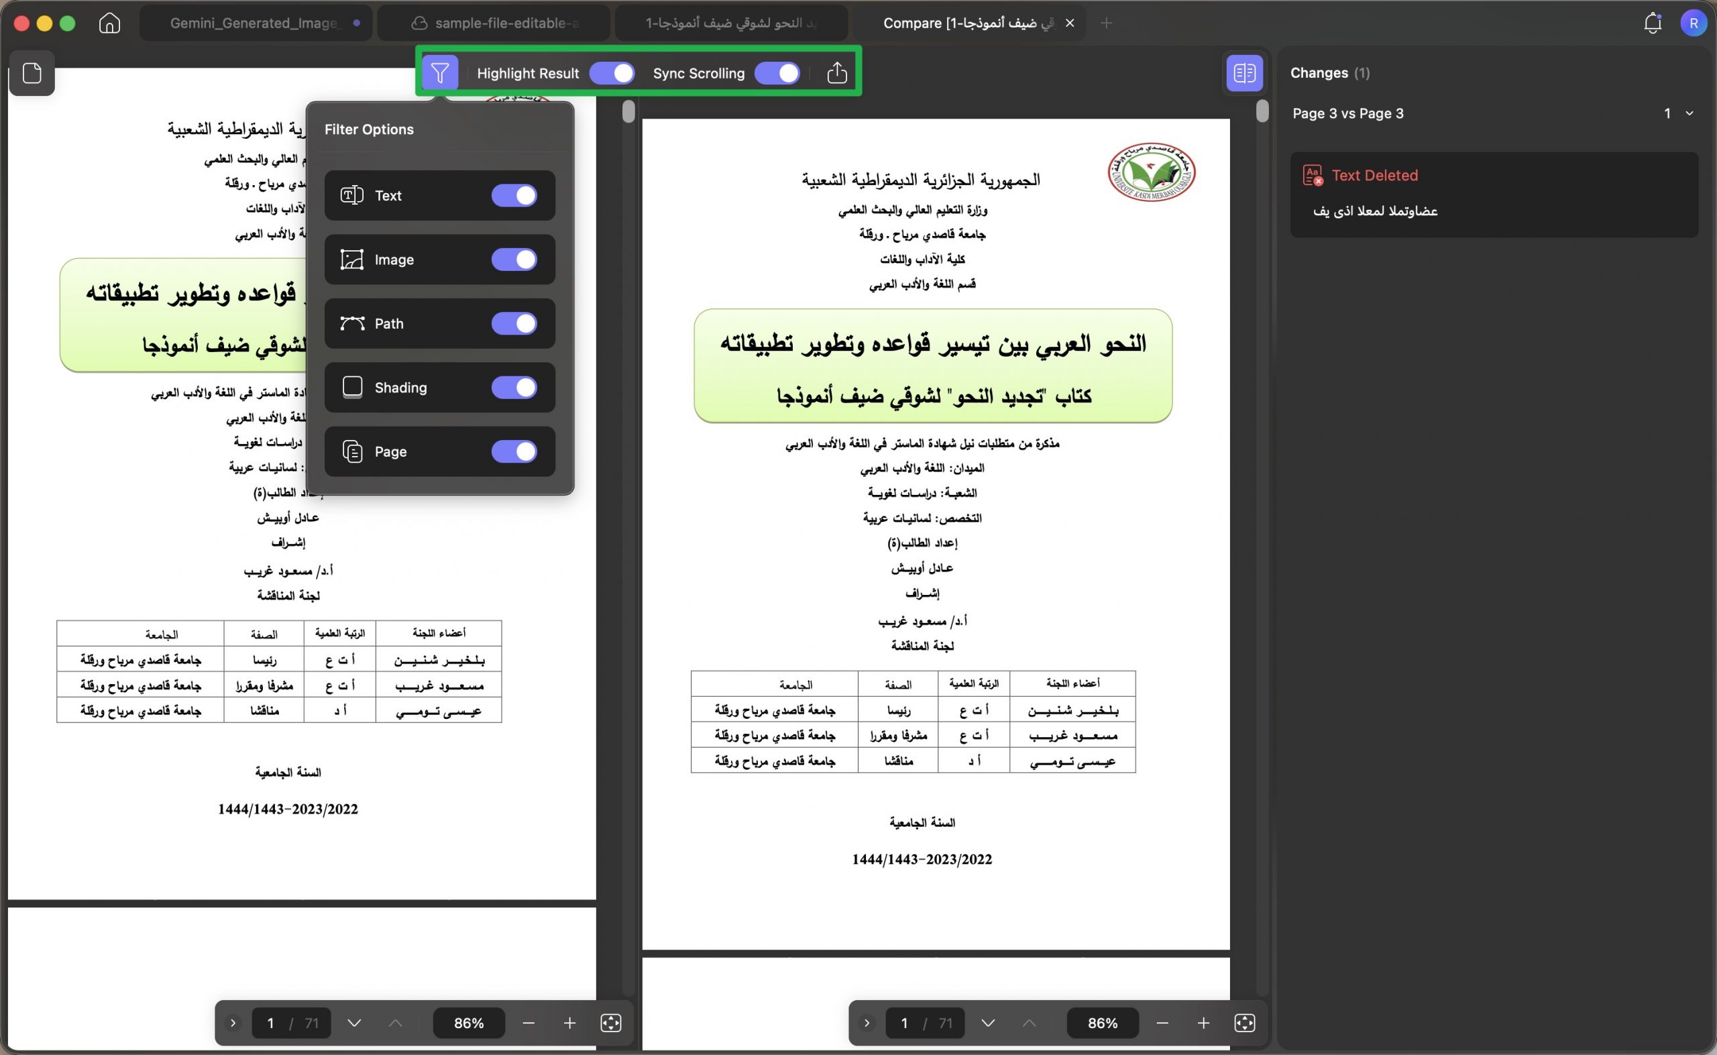Click the Path filter icon
Image resolution: width=1717 pixels, height=1055 pixels.
point(351,324)
